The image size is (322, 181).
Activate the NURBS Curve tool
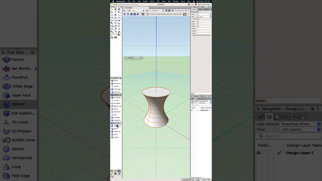[x=116, y=106]
